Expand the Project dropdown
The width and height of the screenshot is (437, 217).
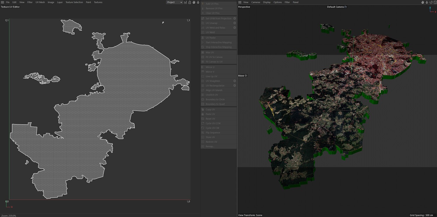pos(174,2)
